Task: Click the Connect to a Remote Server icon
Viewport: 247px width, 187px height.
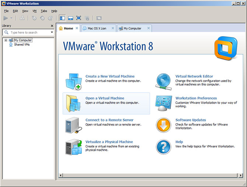Action: click(74, 125)
